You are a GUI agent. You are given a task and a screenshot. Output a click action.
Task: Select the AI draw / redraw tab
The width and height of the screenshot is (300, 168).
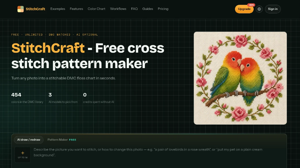pyautogui.click(x=29, y=140)
